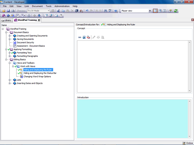Open the Preview mode combo box
This screenshot has width=194, height=145.
38,11
